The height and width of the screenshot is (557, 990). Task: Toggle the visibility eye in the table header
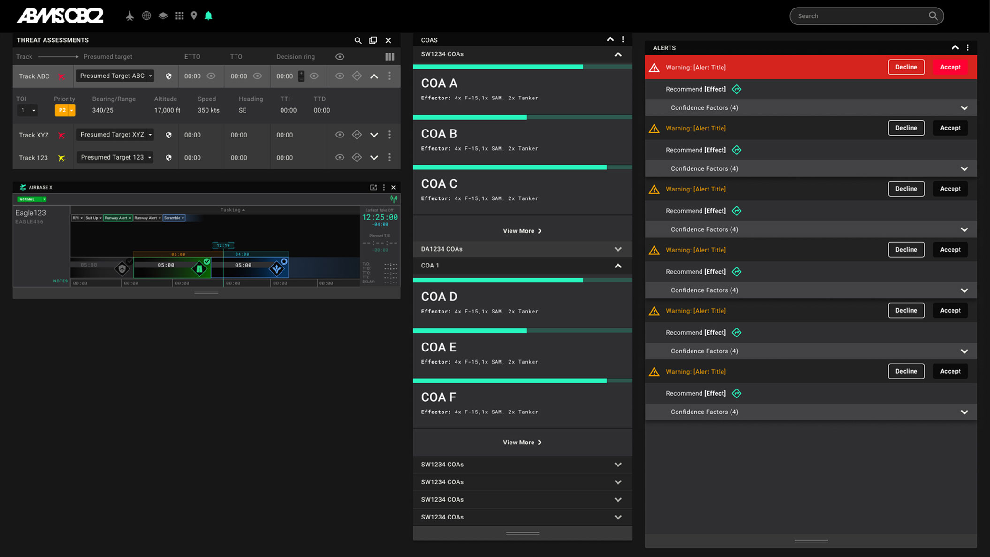[340, 57]
